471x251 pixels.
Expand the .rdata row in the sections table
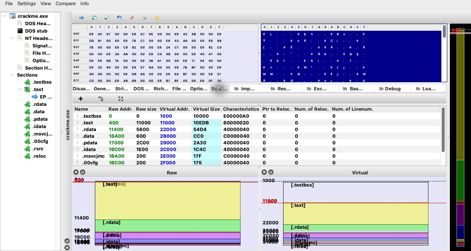click(77, 129)
